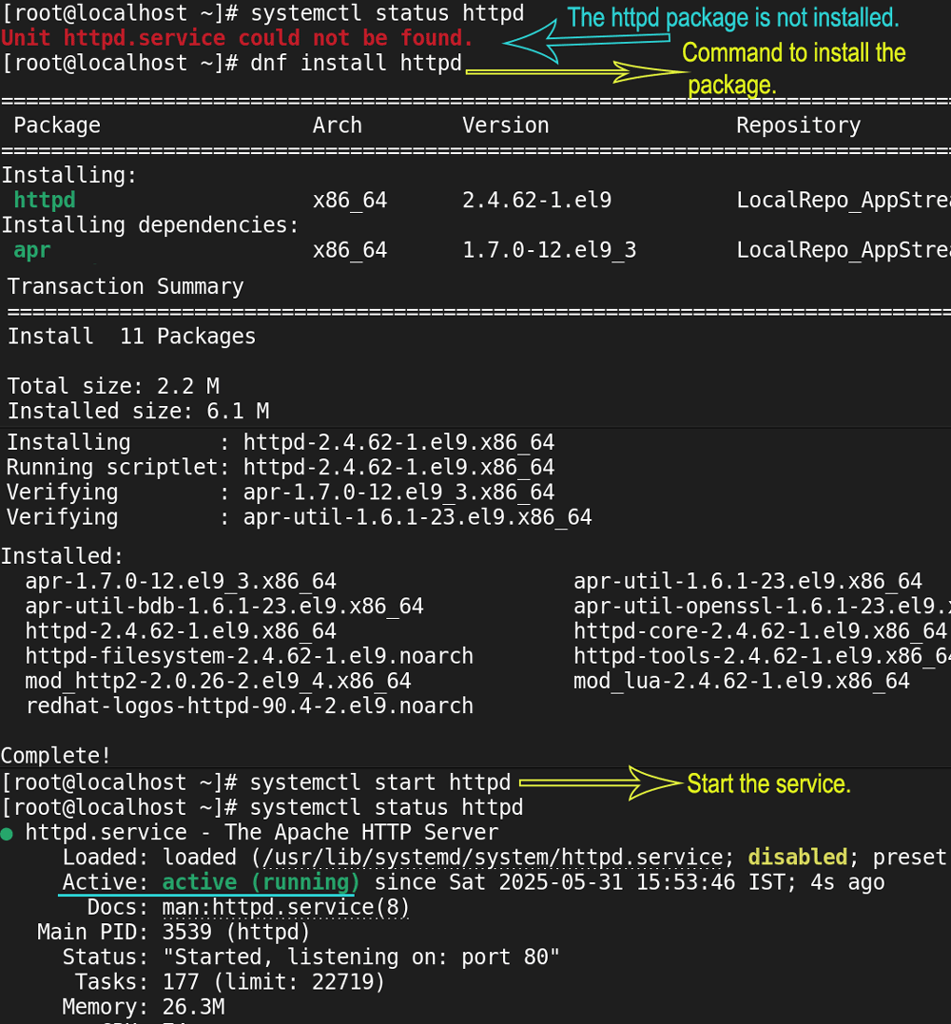Click the green status dot beside httpd.service
This screenshot has width=951, height=1024.
click(x=8, y=834)
